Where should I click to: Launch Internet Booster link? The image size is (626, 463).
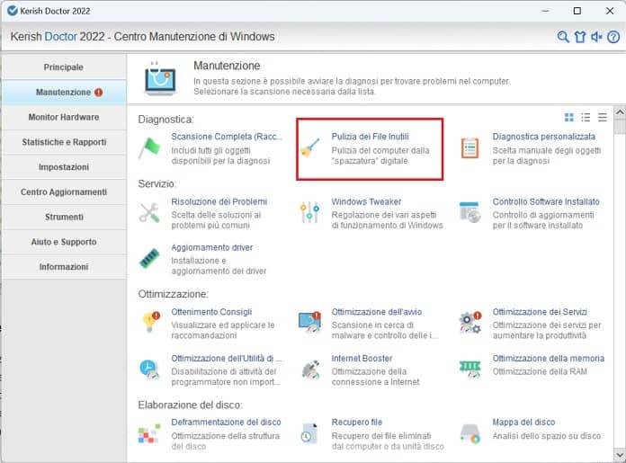pyautogui.click(x=362, y=359)
